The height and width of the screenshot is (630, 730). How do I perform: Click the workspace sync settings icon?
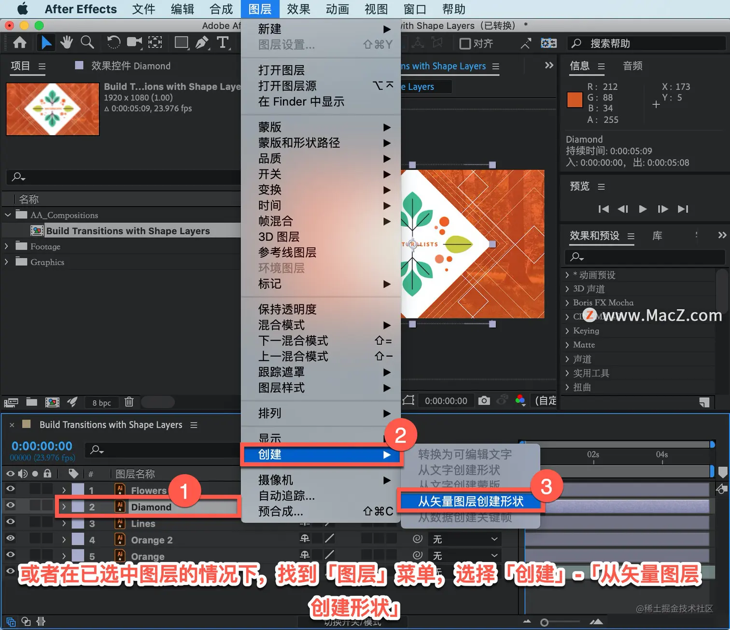click(x=548, y=43)
